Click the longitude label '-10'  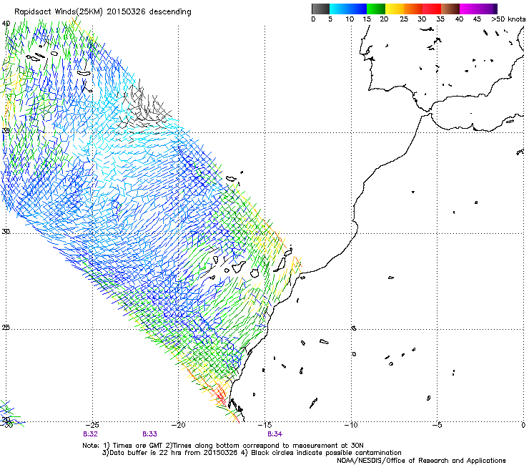coord(351,425)
